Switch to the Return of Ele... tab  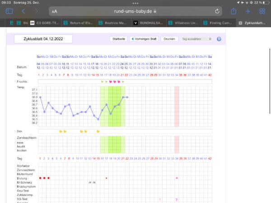[79, 23]
